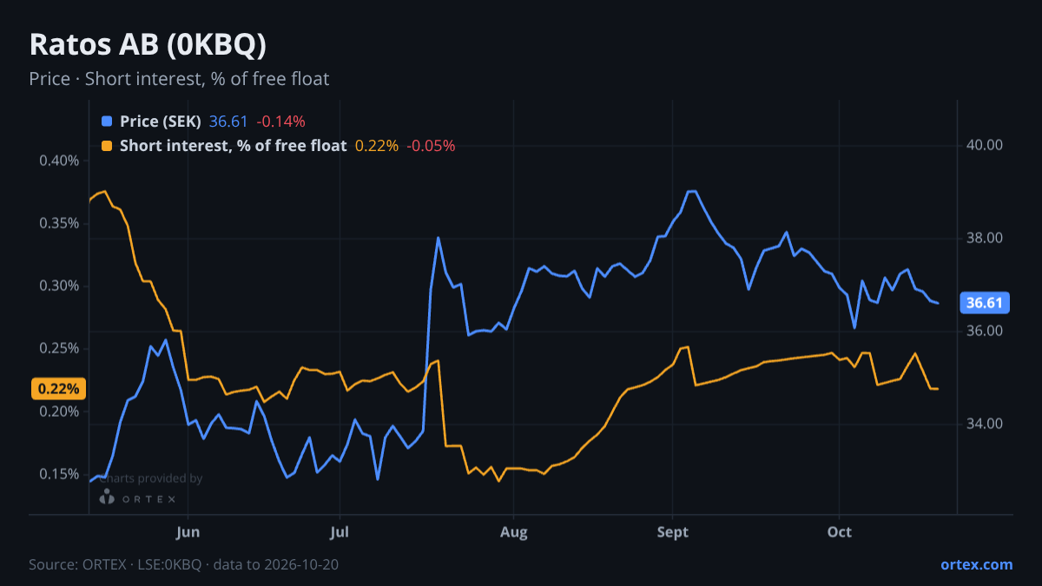Click the blue Price legend swatch
Viewport: 1042px width, 586px height.
click(x=107, y=122)
